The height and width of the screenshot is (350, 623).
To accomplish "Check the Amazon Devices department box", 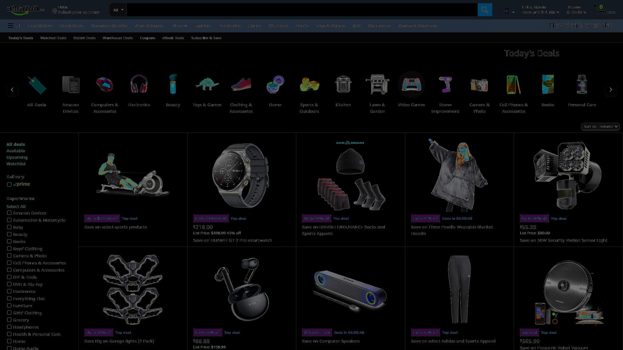I will point(9,213).
